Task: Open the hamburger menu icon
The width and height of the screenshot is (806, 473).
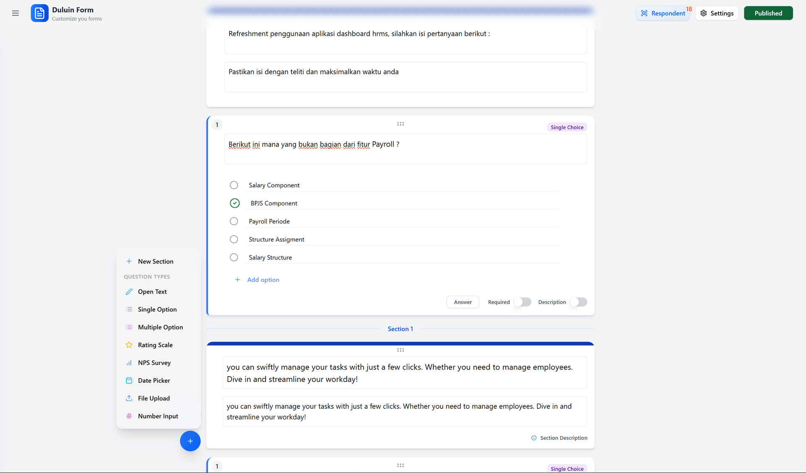Action: (x=16, y=13)
